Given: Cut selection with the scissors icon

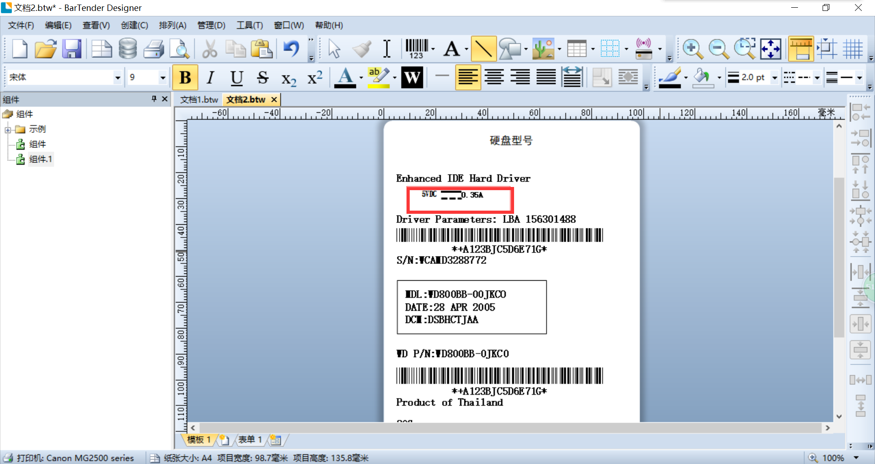Looking at the screenshot, I should coord(210,49).
